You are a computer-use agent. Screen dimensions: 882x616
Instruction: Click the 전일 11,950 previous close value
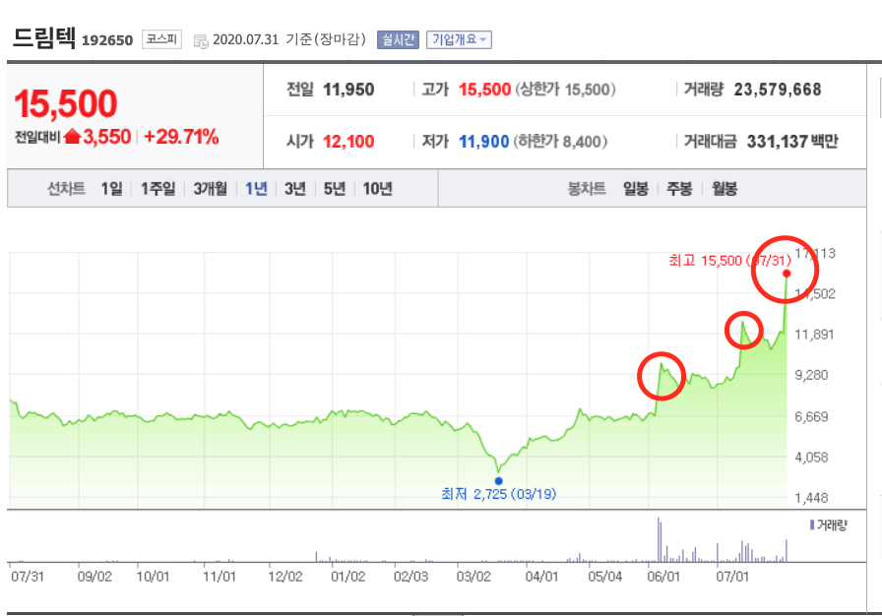(348, 90)
